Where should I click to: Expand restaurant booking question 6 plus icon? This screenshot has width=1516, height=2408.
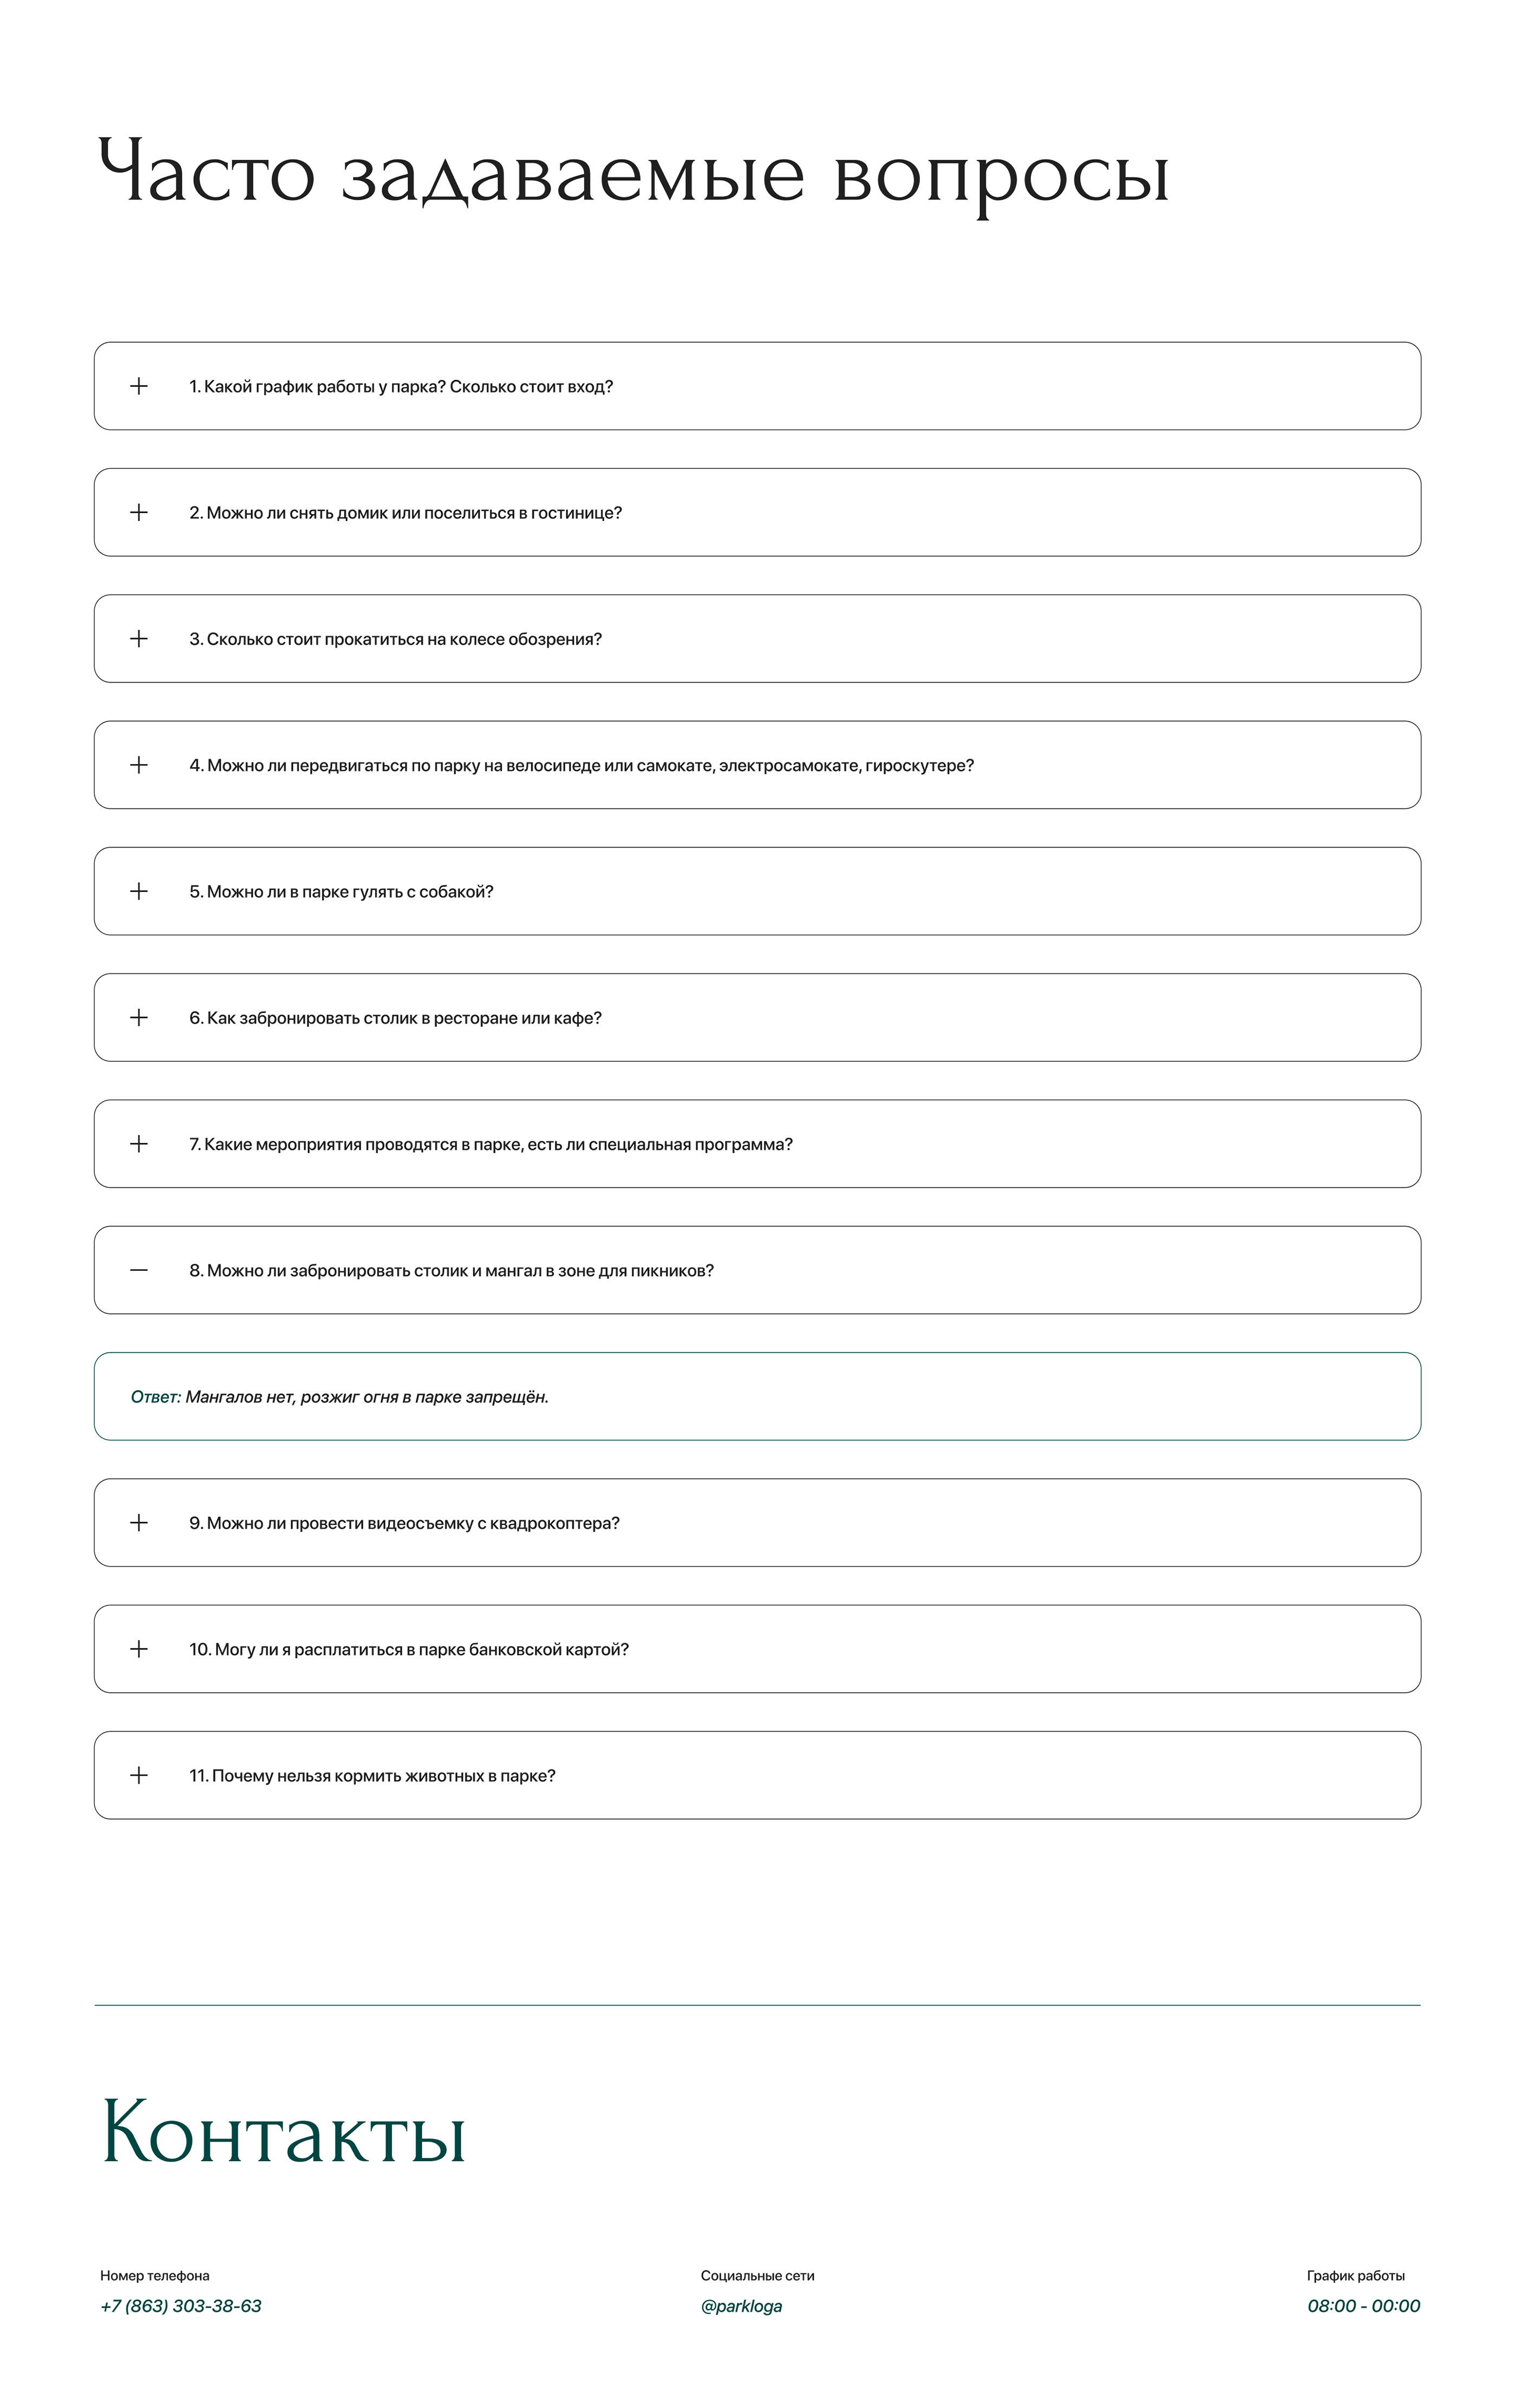click(139, 1017)
